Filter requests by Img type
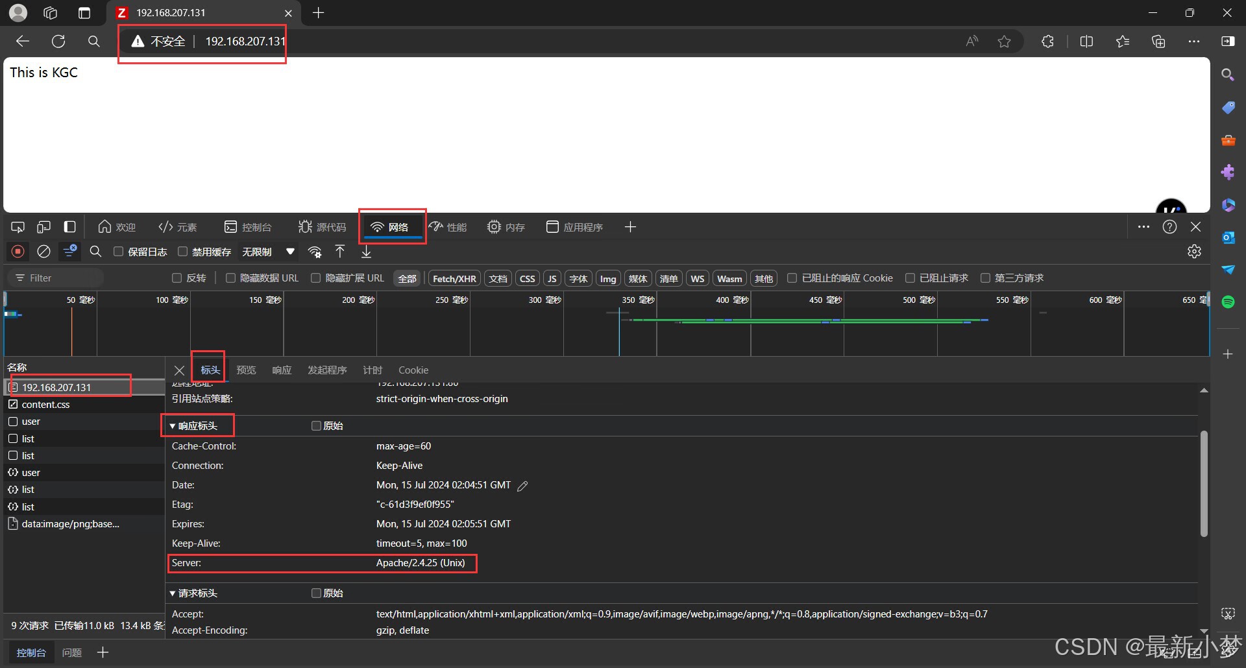 click(x=608, y=279)
